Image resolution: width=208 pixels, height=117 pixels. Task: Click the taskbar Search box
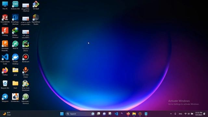click(x=80, y=114)
